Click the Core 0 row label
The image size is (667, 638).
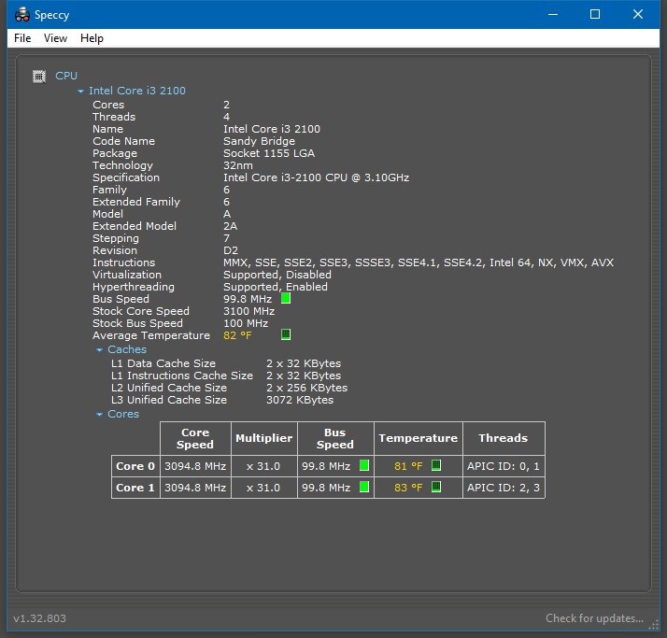click(135, 466)
